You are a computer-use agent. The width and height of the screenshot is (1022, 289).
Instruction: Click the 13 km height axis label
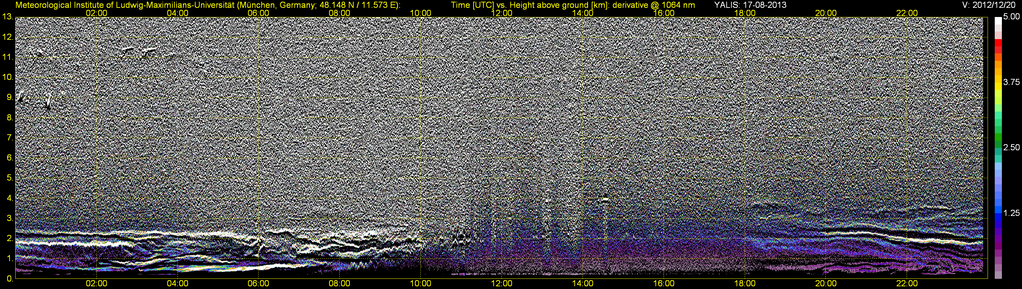pyautogui.click(x=7, y=17)
